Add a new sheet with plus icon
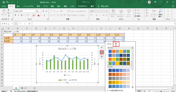The width and height of the screenshot is (176, 92). click(x=35, y=88)
